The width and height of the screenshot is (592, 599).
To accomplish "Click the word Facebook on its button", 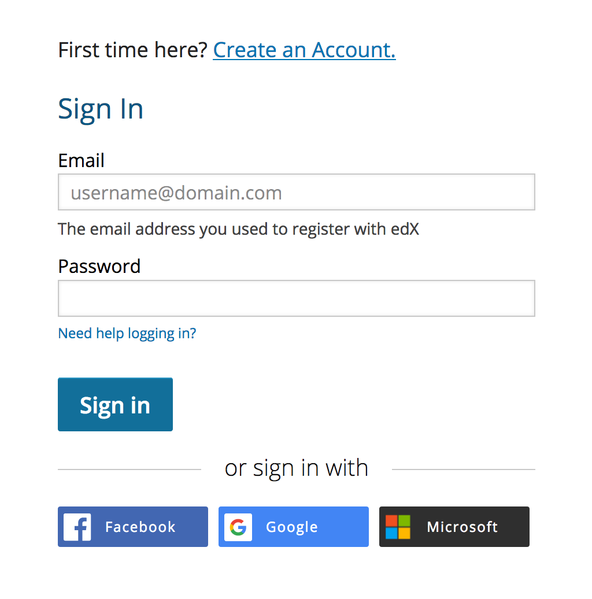I will pyautogui.click(x=140, y=527).
